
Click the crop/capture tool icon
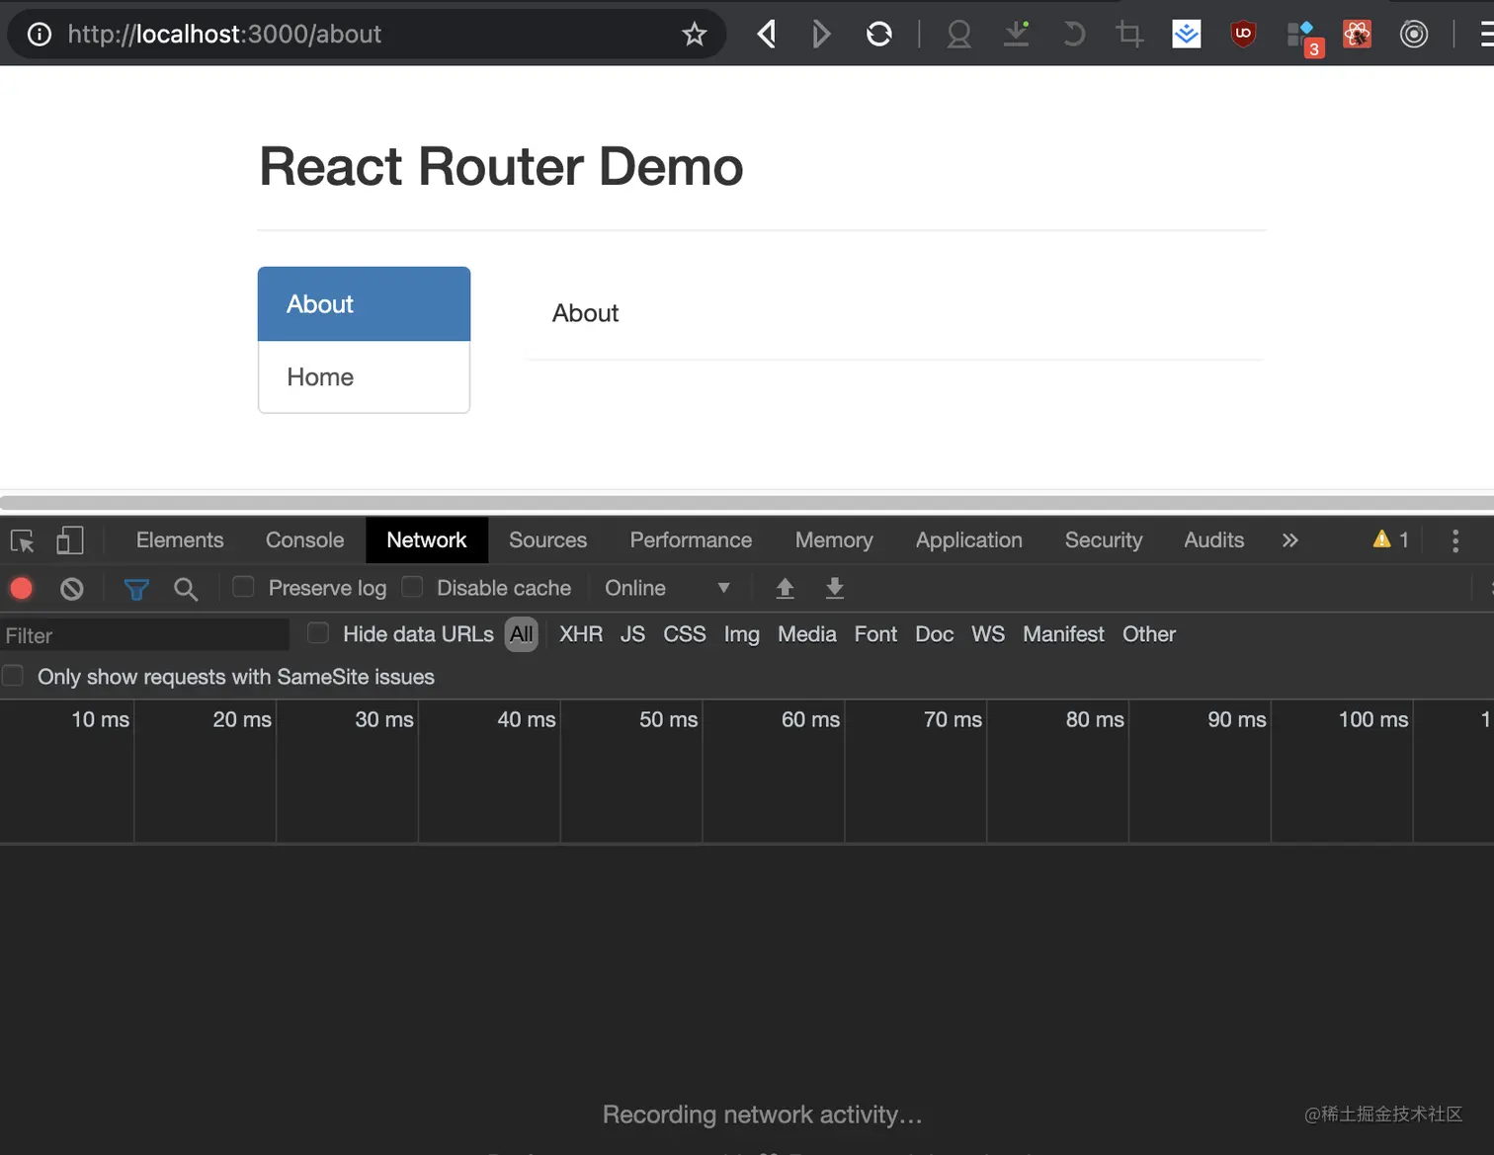pos(1128,35)
